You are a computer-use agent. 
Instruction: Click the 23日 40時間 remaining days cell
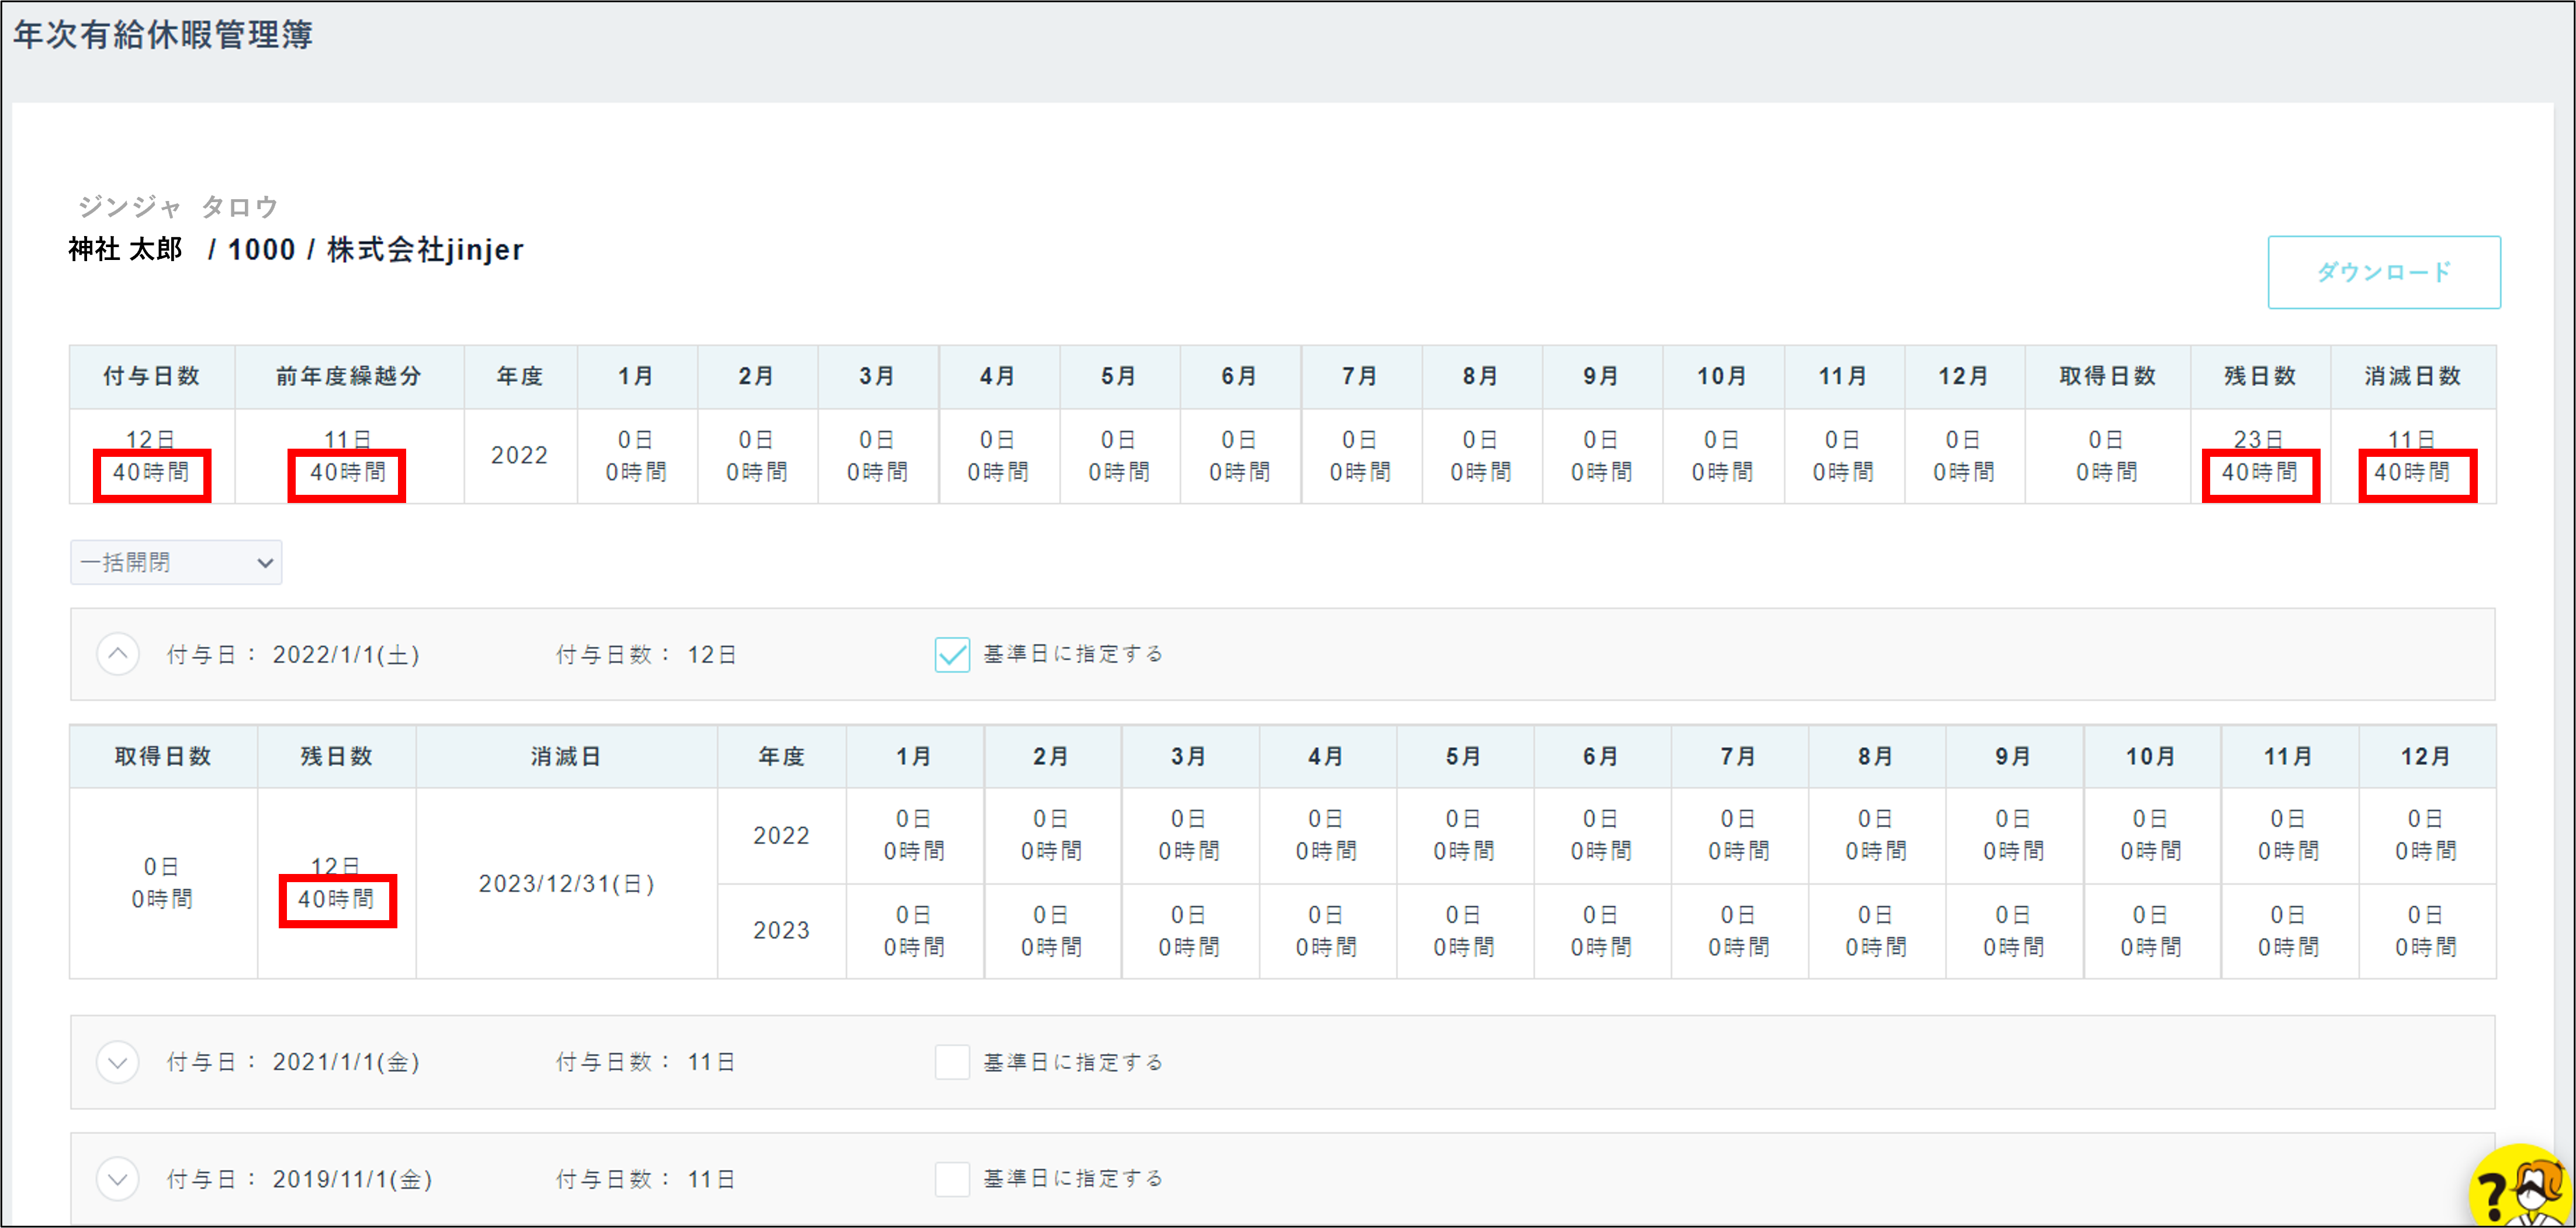point(2259,456)
